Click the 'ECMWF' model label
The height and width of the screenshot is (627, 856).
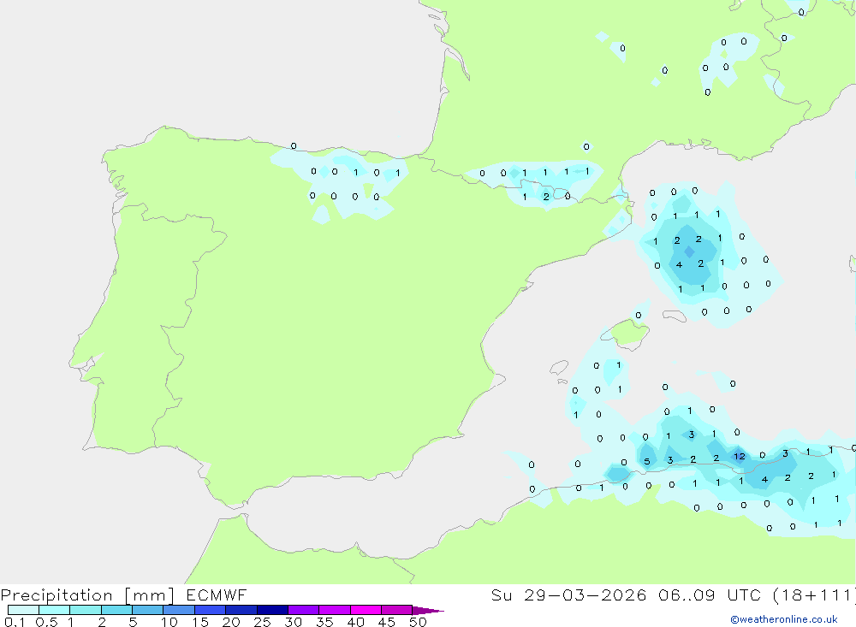click(217, 594)
